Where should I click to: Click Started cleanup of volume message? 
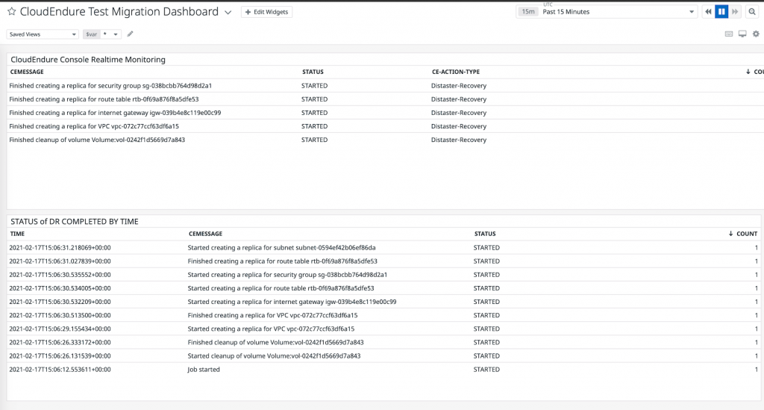coord(274,356)
